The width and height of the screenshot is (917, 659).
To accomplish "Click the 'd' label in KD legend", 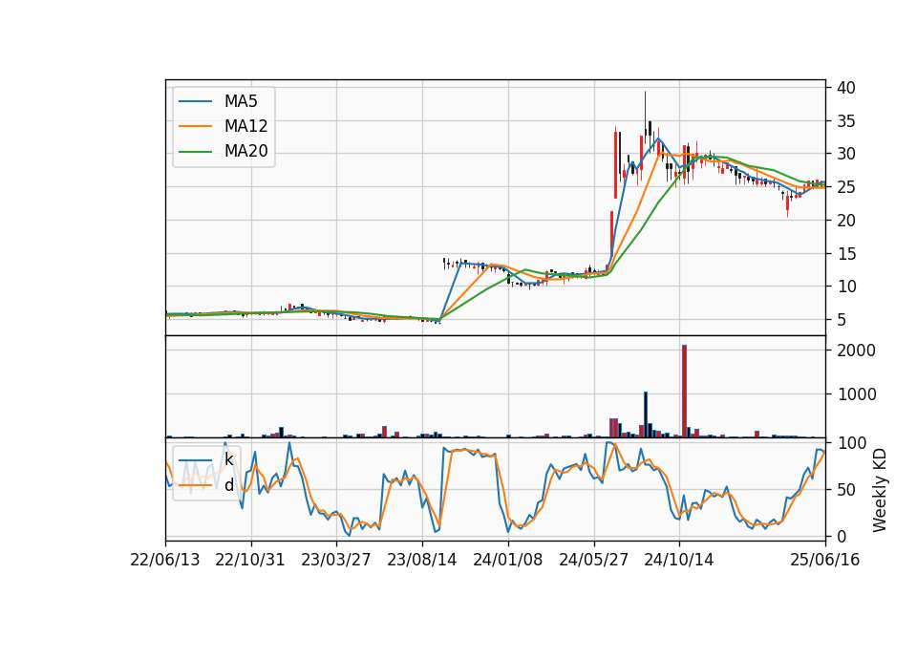I will (x=228, y=485).
